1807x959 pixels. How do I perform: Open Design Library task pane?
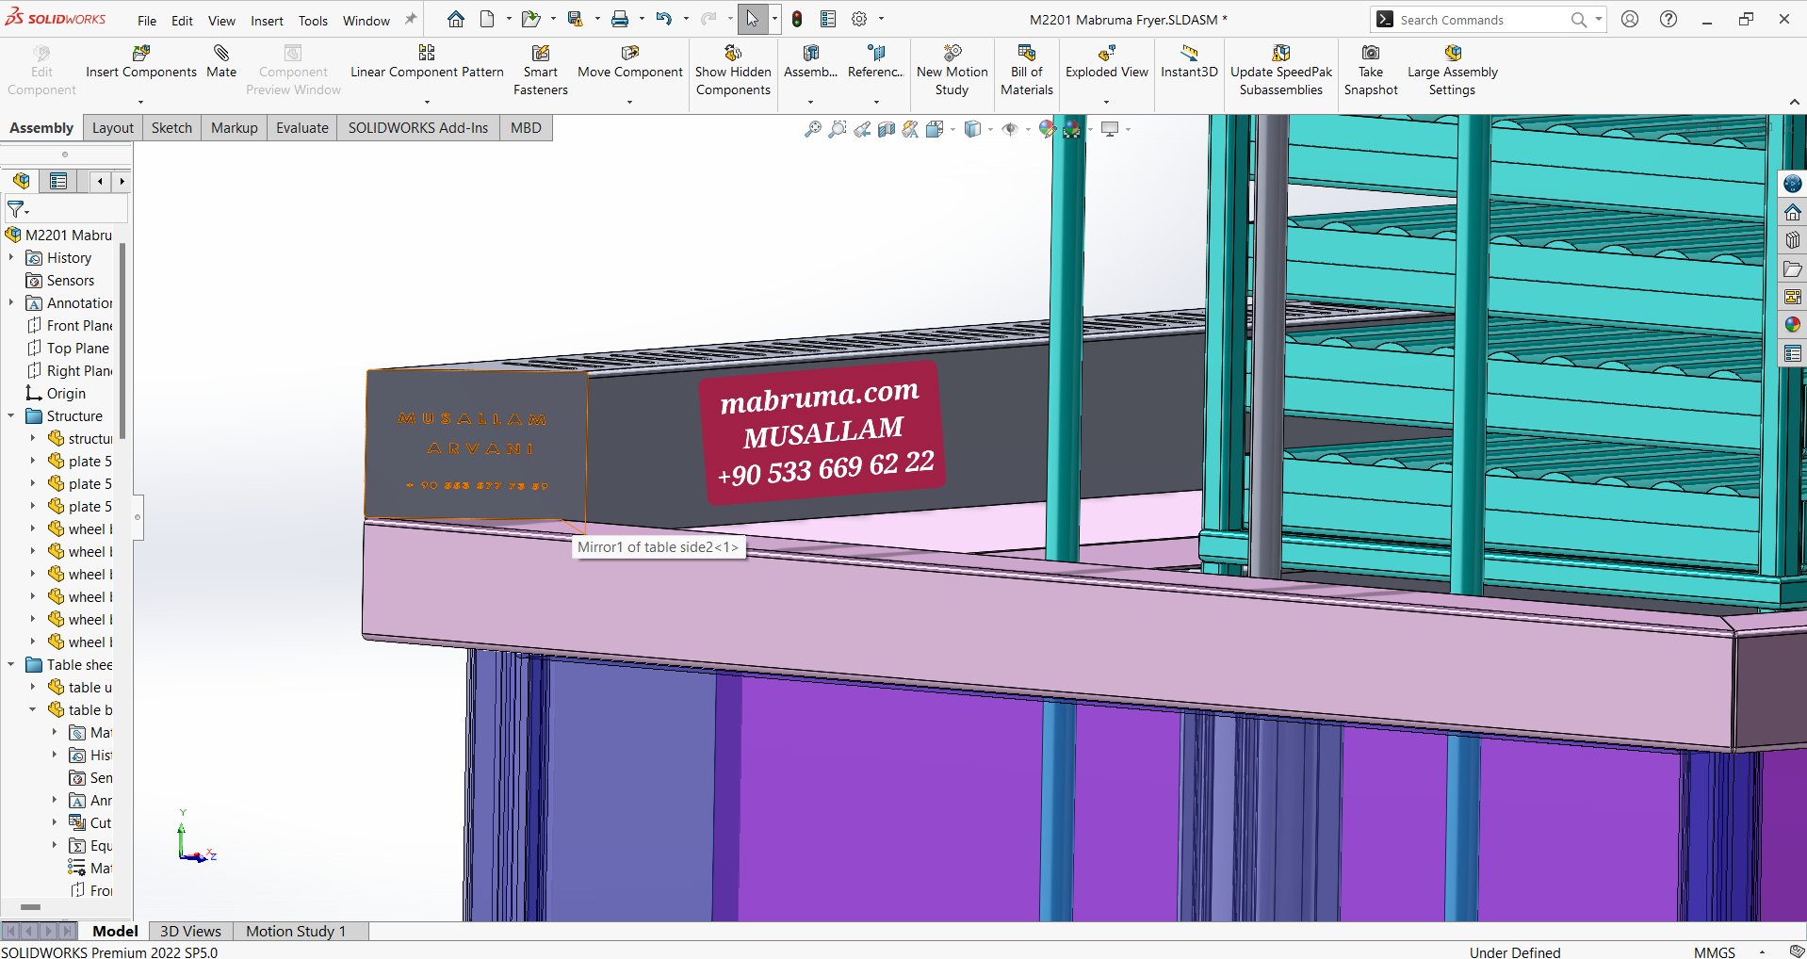pos(1792,240)
